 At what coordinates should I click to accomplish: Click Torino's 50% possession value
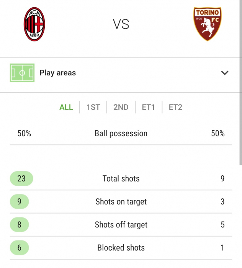tap(218, 134)
